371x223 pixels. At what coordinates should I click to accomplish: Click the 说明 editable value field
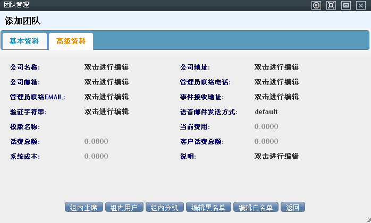(276, 157)
